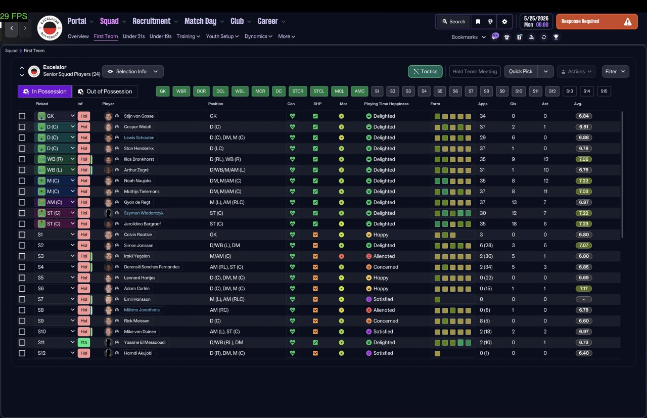
Task: Switch to the Under 21s tab
Action: [x=134, y=36]
